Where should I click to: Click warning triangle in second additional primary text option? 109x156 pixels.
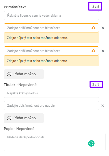point(93,51)
